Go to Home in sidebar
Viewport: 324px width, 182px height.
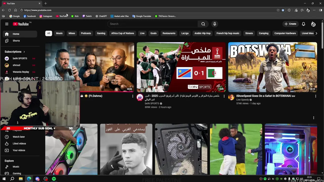pyautogui.click(x=20, y=34)
